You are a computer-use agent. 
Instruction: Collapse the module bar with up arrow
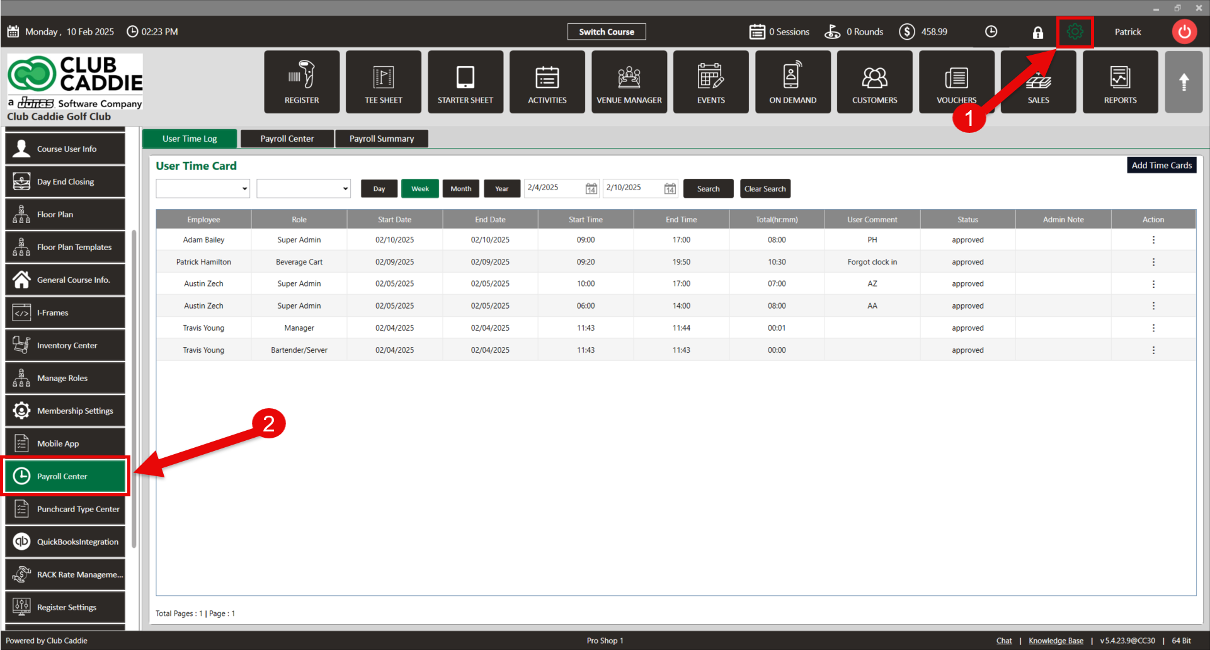[x=1184, y=82]
